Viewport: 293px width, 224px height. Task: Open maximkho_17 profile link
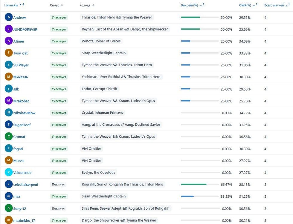tap(24, 220)
